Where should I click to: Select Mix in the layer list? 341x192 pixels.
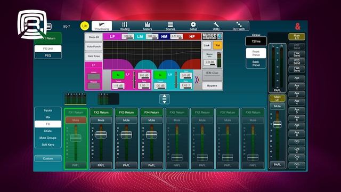pos(48,117)
